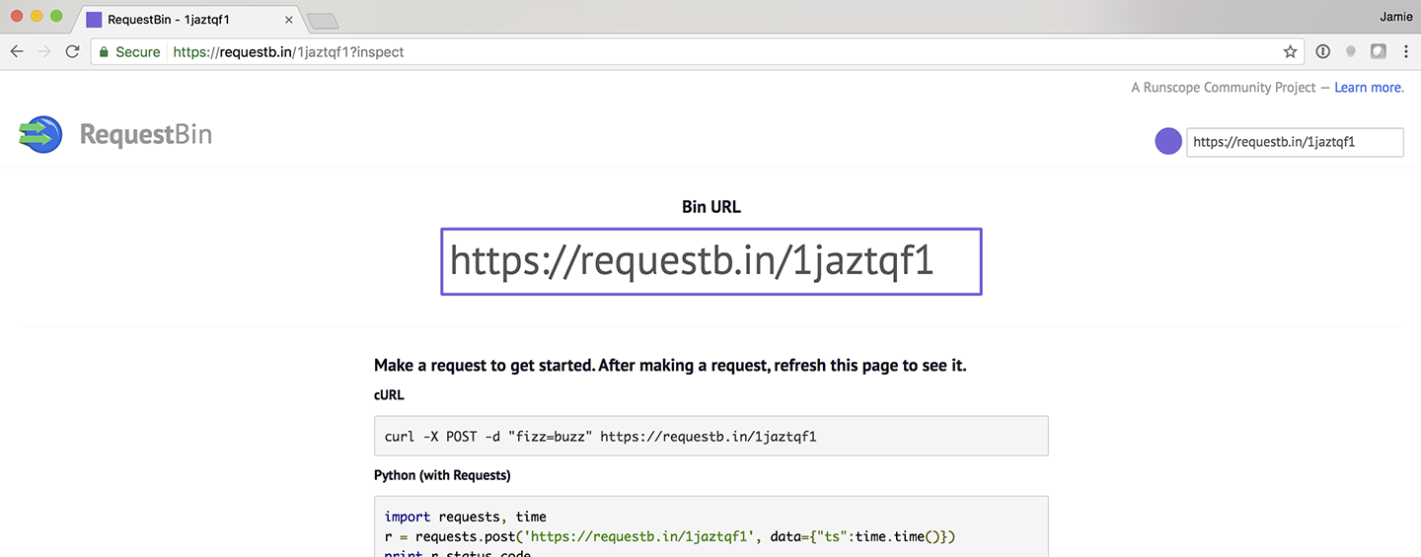This screenshot has height=557, width=1421.
Task: Click the RequestBin logo icon
Action: click(x=40, y=133)
